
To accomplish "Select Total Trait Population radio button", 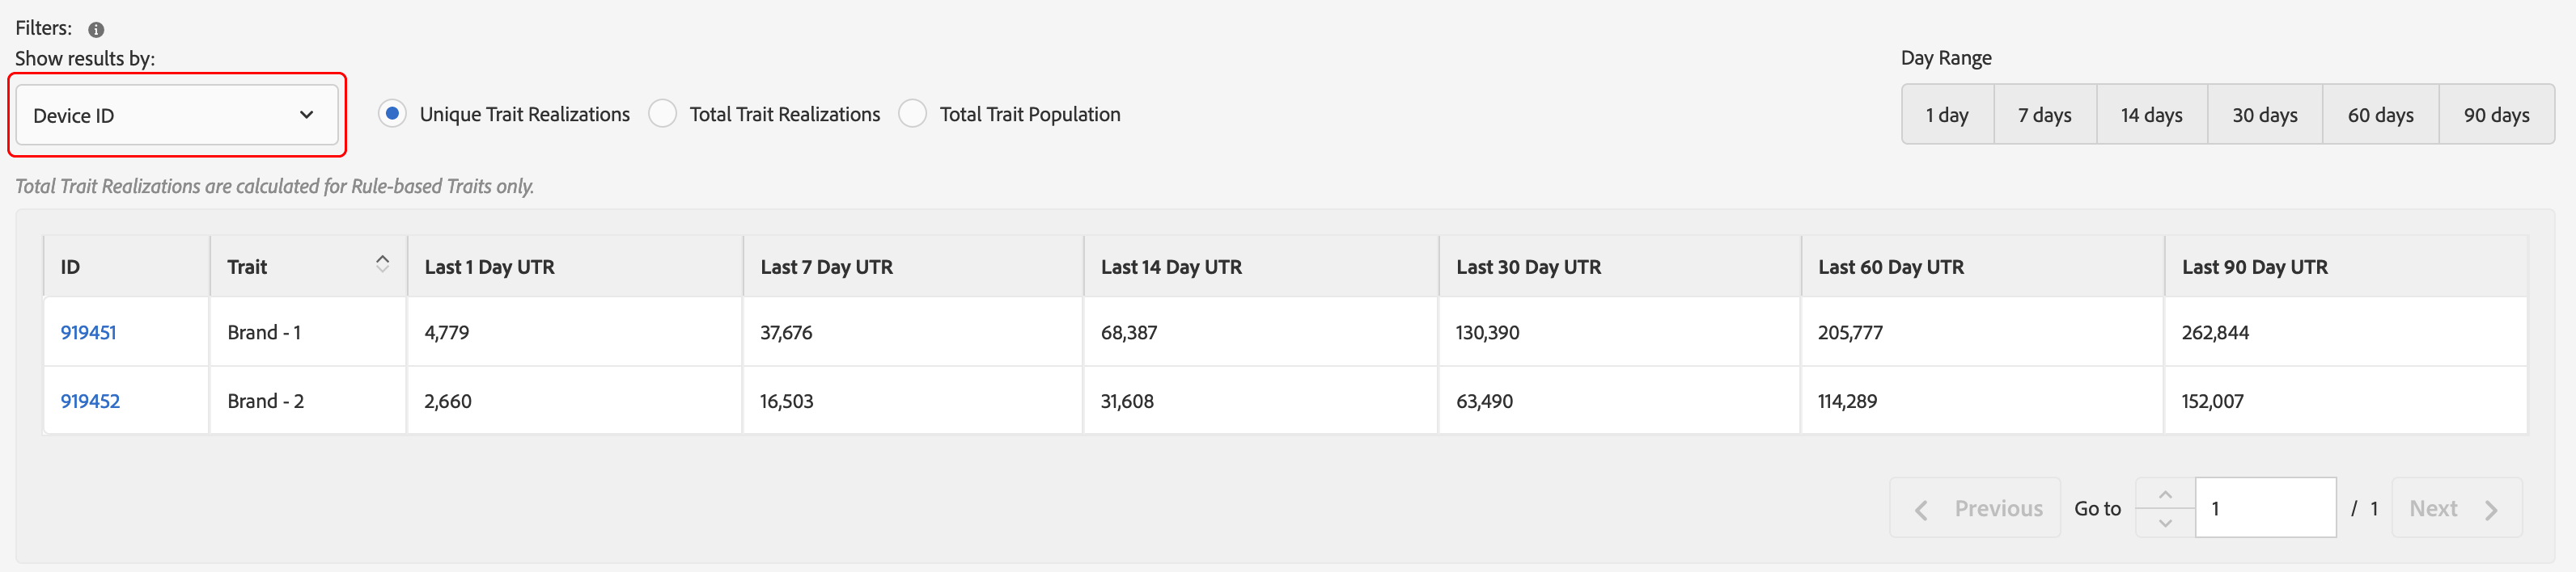I will pyautogui.click(x=912, y=114).
